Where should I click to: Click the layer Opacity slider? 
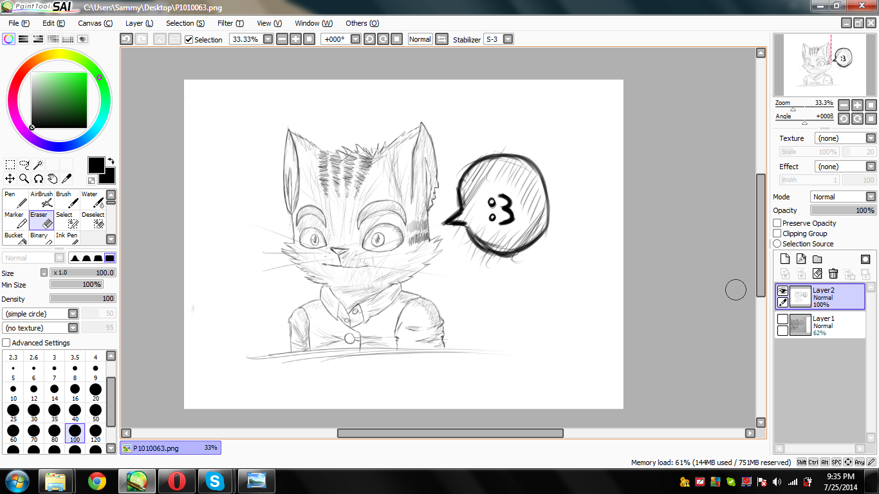(x=843, y=210)
